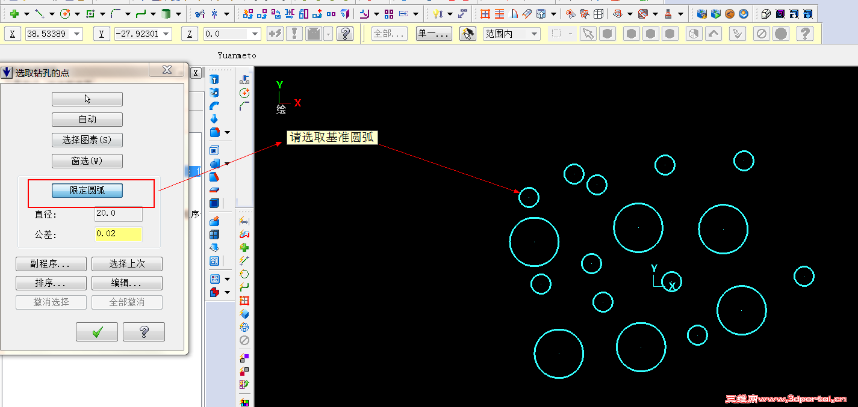The image size is (858, 407).
Task: Select the create line tool
Action: (x=40, y=14)
